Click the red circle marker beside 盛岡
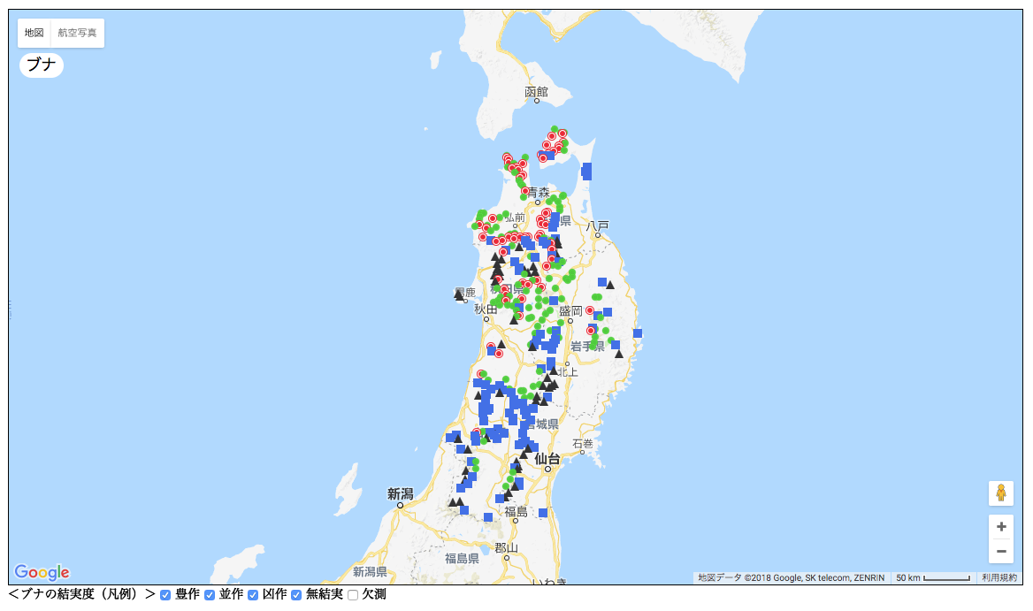1033x611 pixels. (589, 310)
